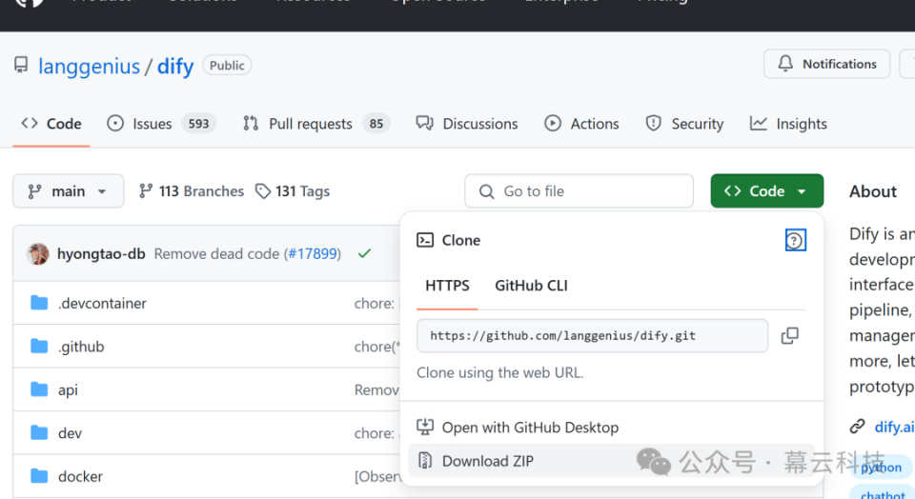The width and height of the screenshot is (915, 499).
Task: Click Download ZIP option
Action: (487, 461)
